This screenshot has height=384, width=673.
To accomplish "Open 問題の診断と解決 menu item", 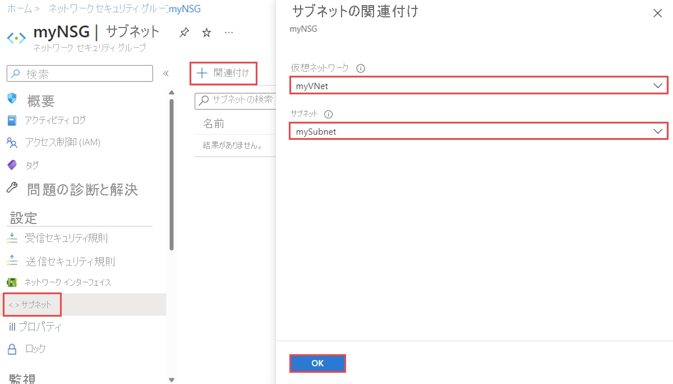I will [x=82, y=190].
